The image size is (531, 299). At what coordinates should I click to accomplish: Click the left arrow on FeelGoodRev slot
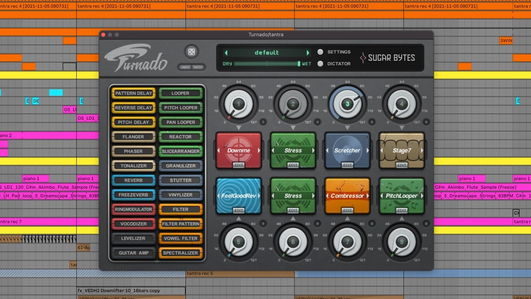point(219,196)
